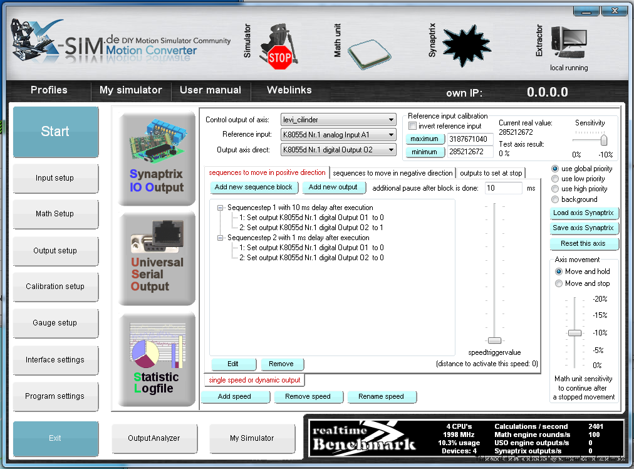Enable the invert reference input checkbox

412,126
